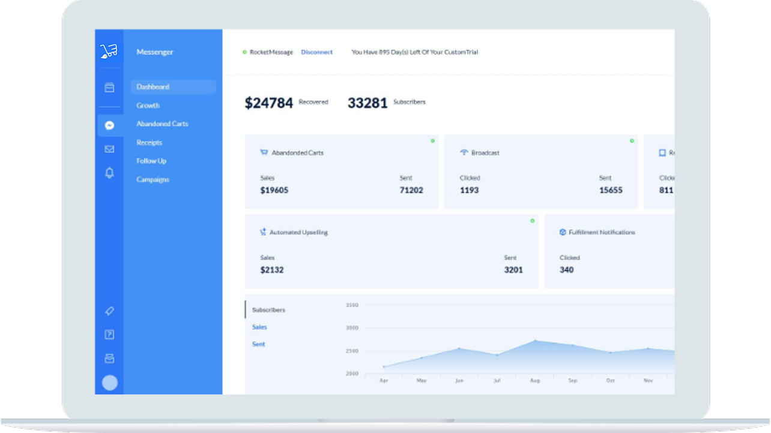Click the RocketMessage page name
This screenshot has height=433, width=771.
click(x=271, y=52)
